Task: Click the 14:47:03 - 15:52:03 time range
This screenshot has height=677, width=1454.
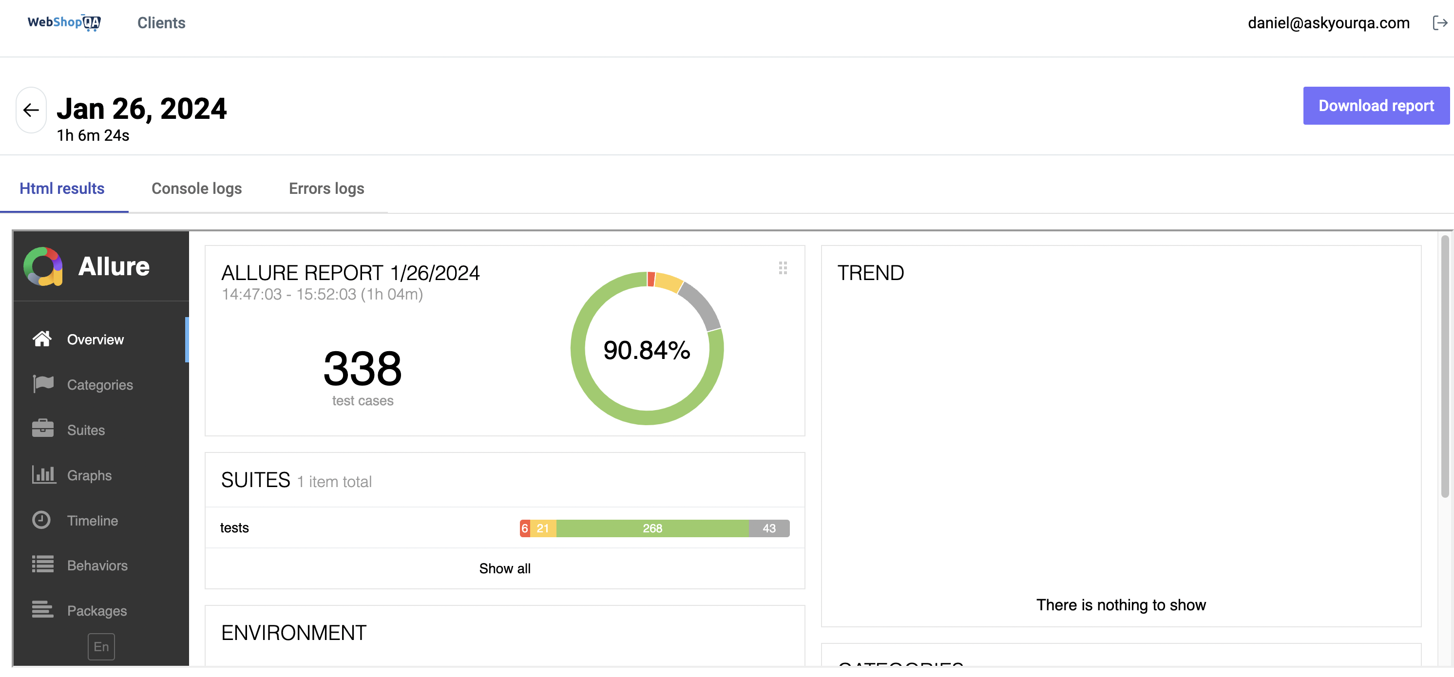Action: [322, 295]
